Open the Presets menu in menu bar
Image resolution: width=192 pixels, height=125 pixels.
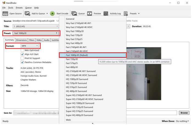pyautogui.click(x=19, y=8)
